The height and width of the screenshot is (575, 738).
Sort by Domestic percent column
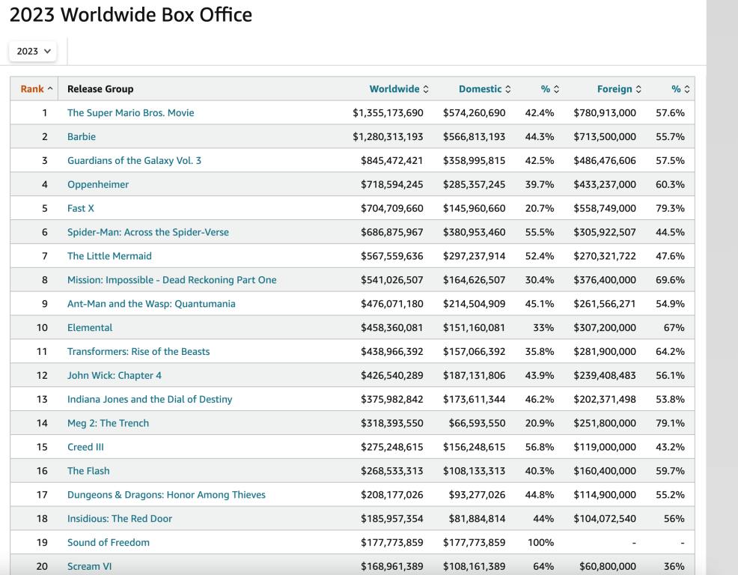549,89
